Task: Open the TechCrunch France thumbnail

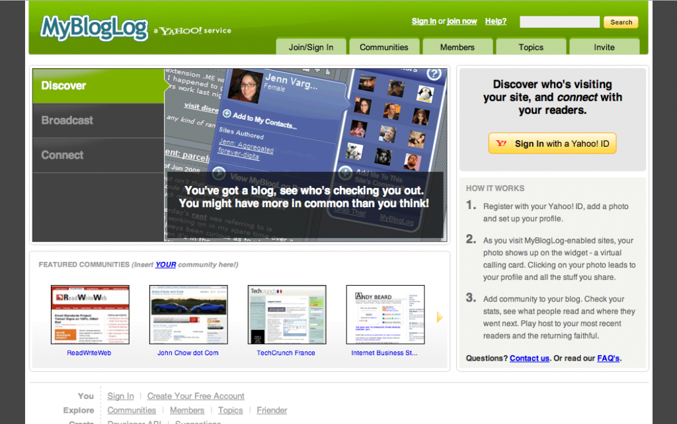Action: (x=286, y=315)
